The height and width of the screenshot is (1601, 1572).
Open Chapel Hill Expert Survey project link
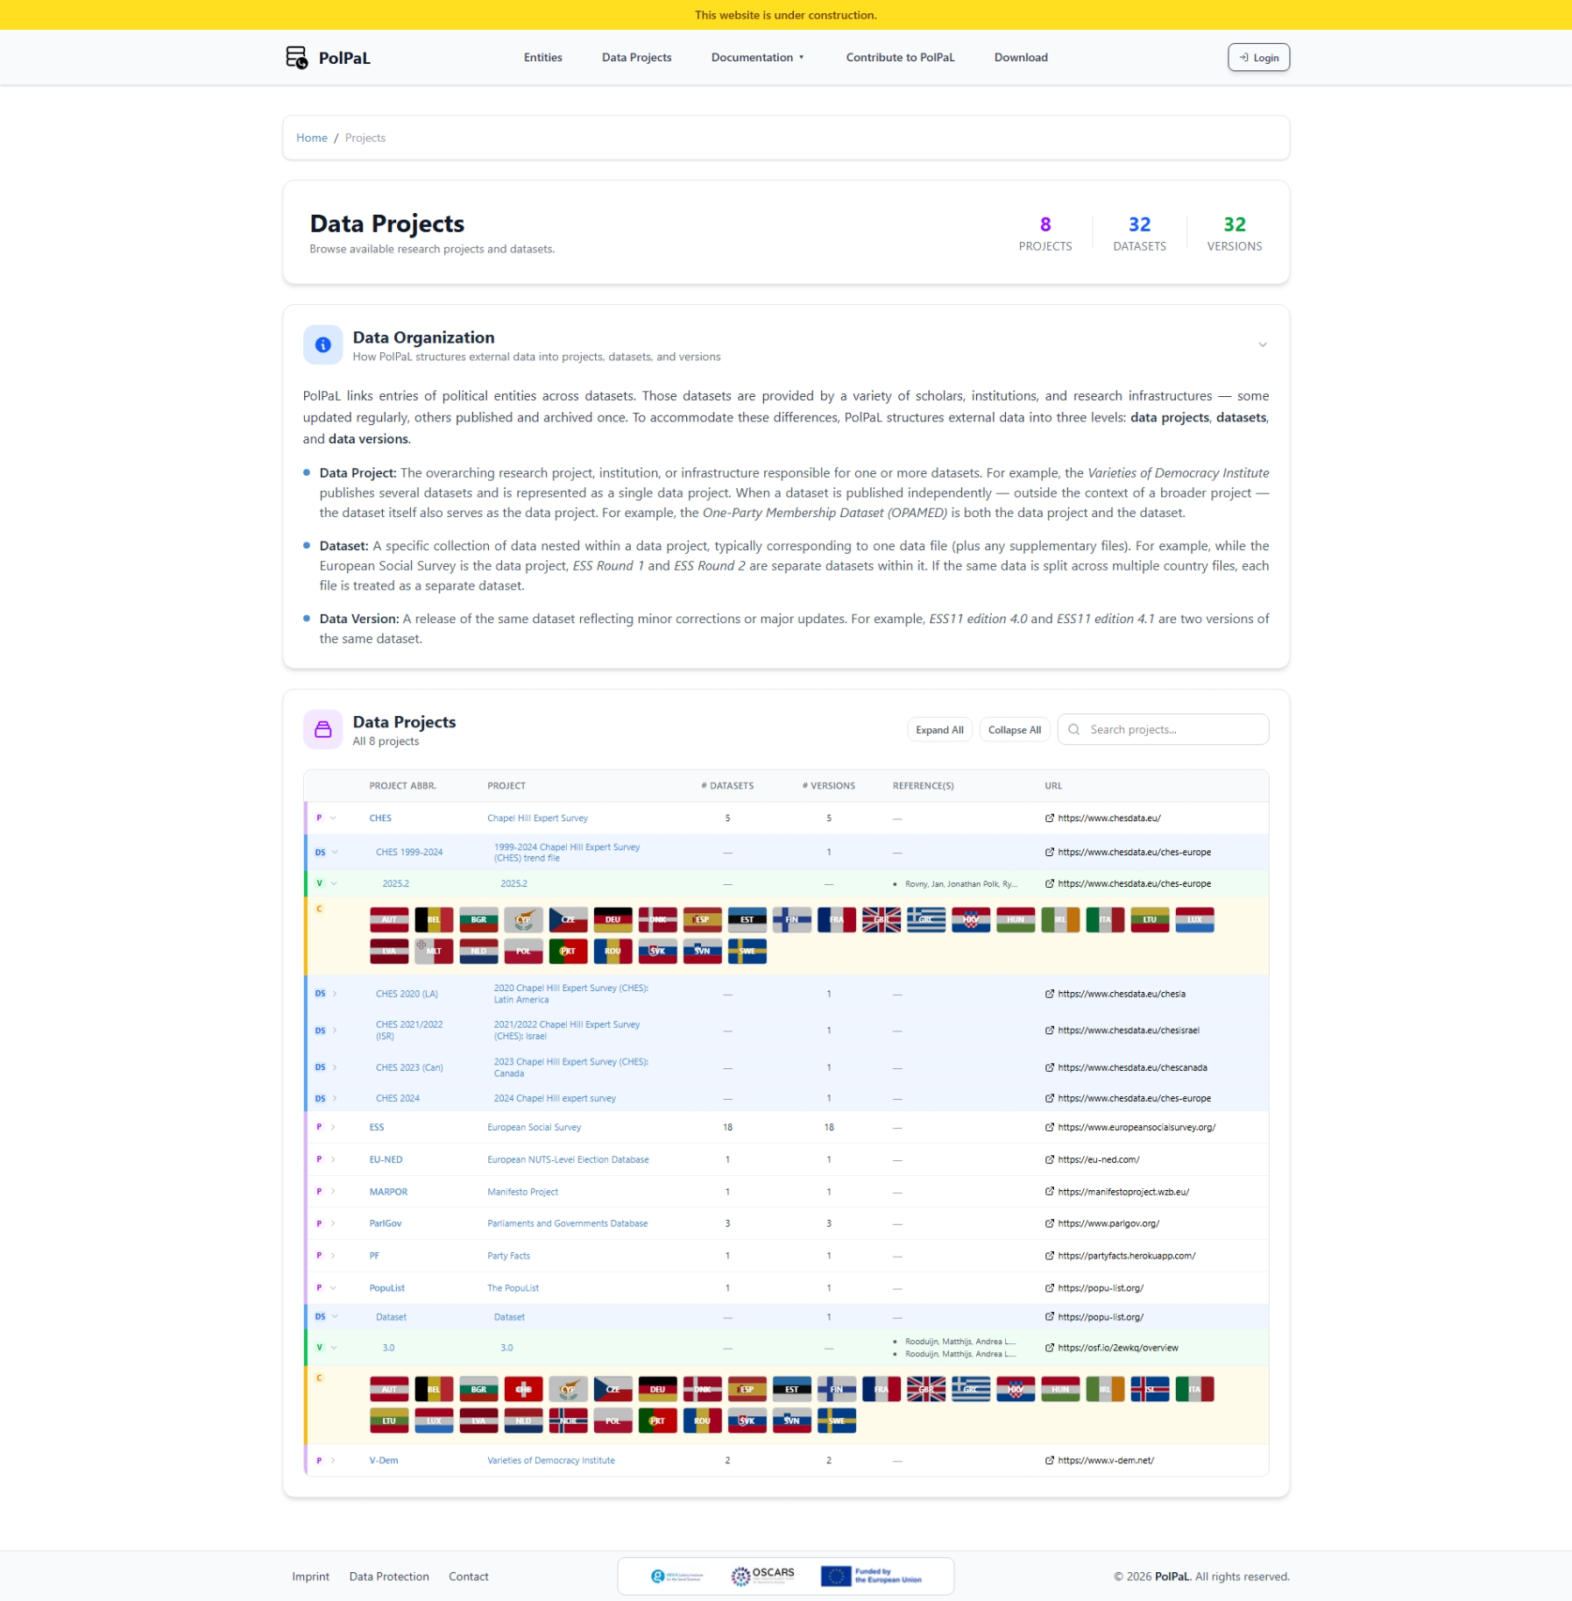click(537, 818)
